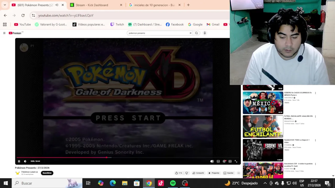Open options for ICEBERG México video

pyautogui.click(x=315, y=93)
